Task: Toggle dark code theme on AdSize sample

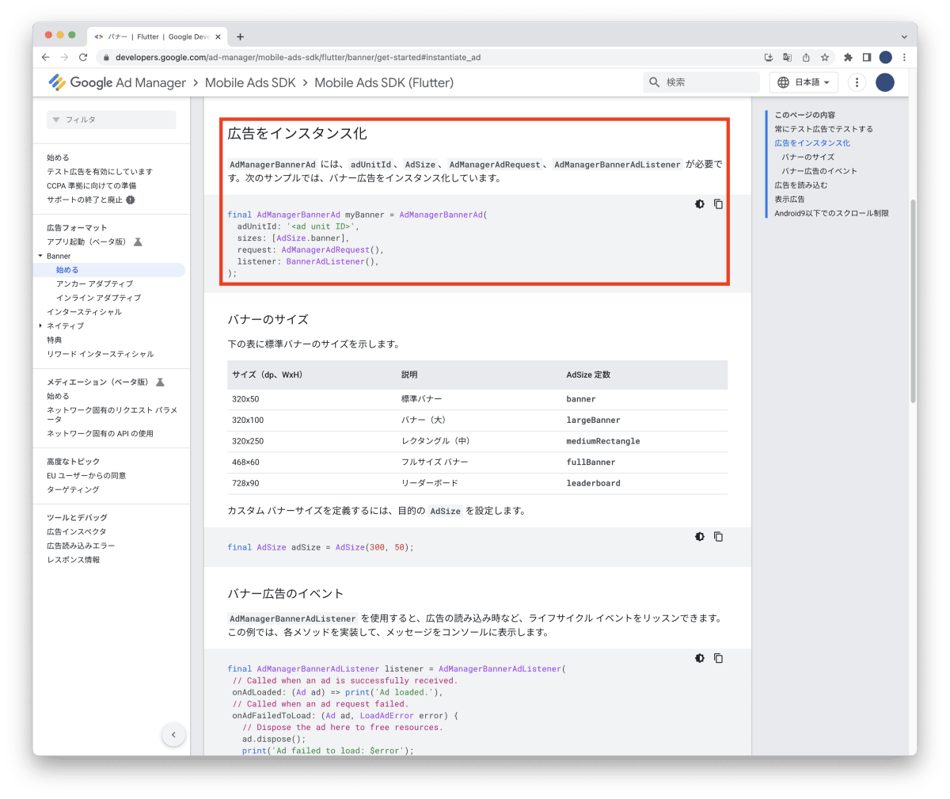Action: coord(700,537)
